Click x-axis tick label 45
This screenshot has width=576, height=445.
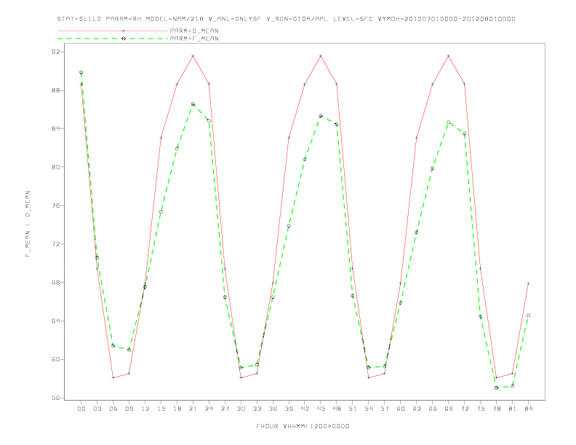click(321, 409)
